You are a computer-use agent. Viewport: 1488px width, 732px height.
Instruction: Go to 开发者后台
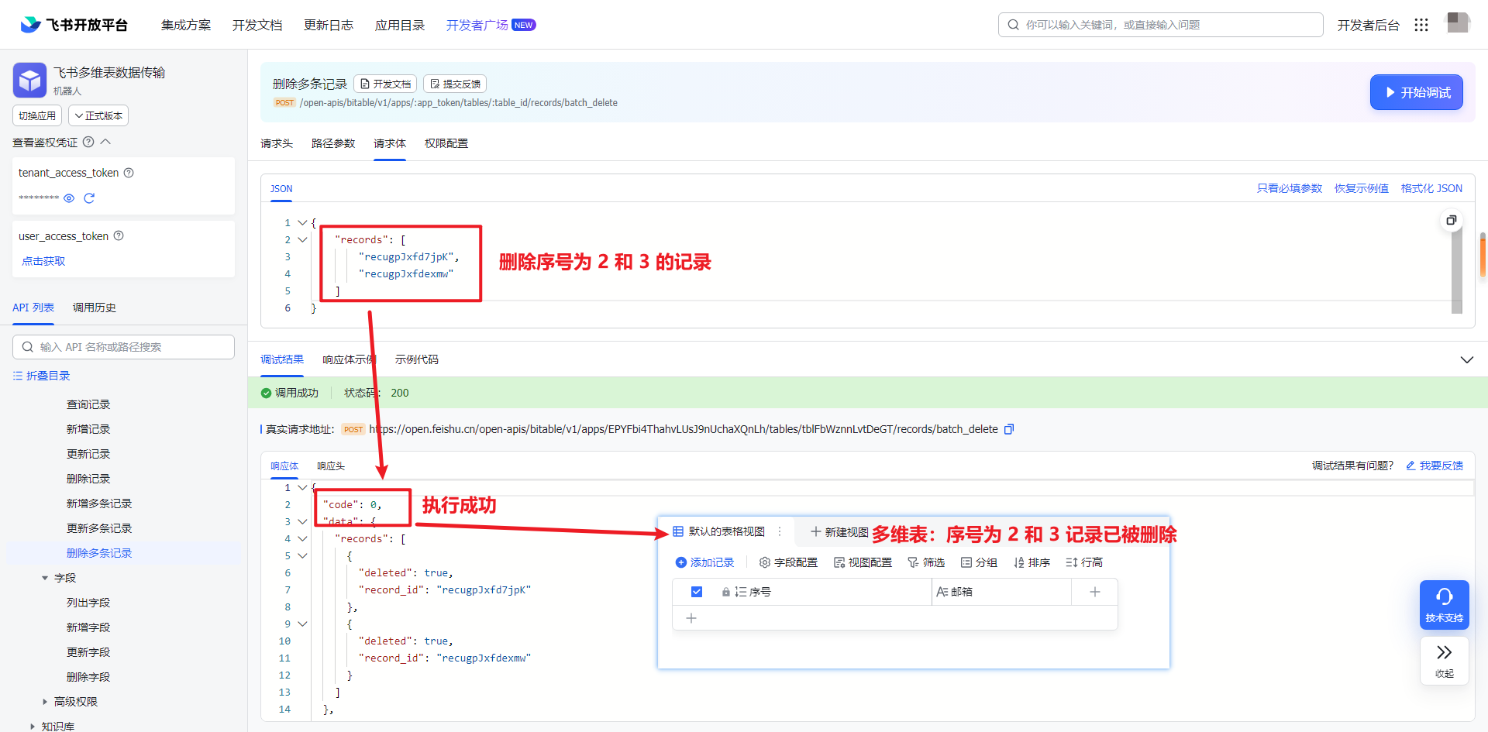point(1368,25)
